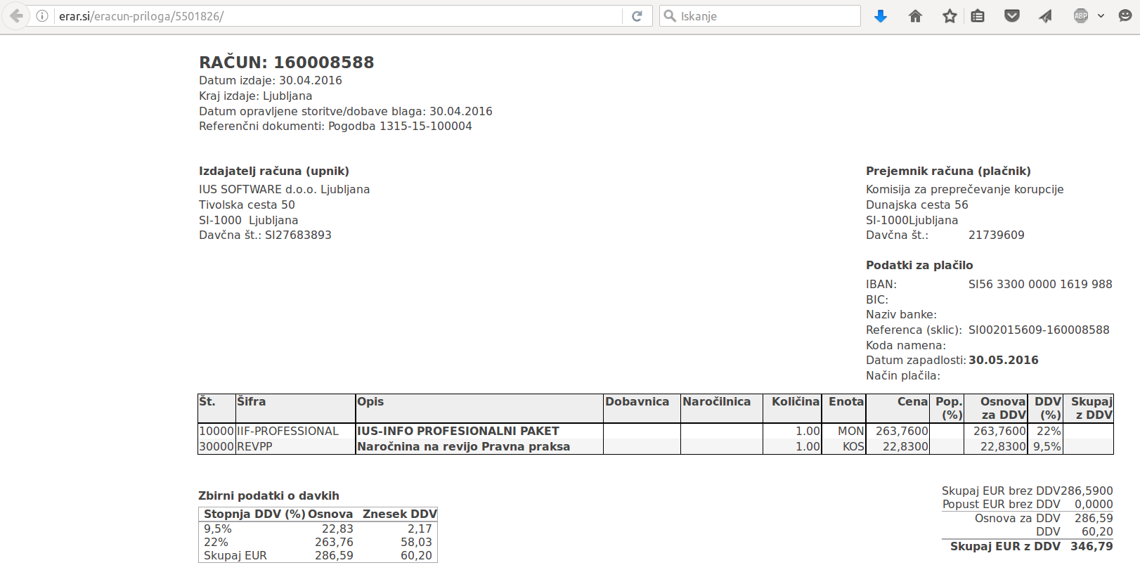Focus the URL address bar
Image resolution: width=1140 pixels, height=577 pixels.
[337, 16]
